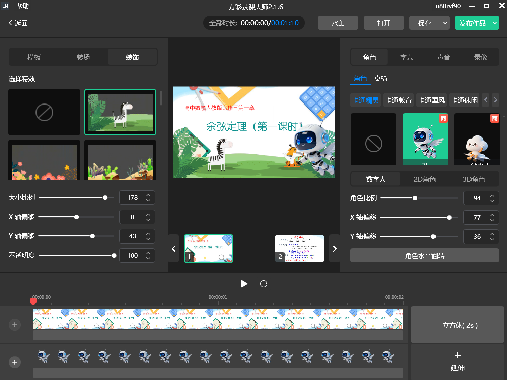Screen dimensions: 507x380
Task: Click the slide clip on timeline track
Action: point(218,319)
